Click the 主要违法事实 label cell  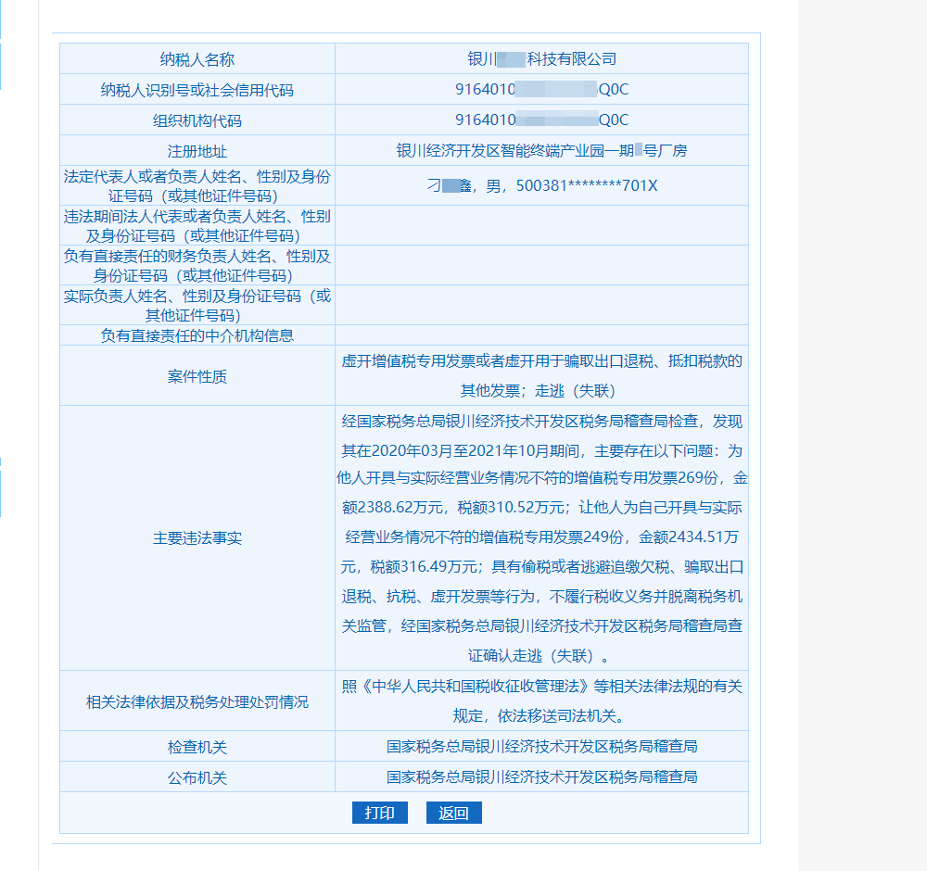pos(197,538)
